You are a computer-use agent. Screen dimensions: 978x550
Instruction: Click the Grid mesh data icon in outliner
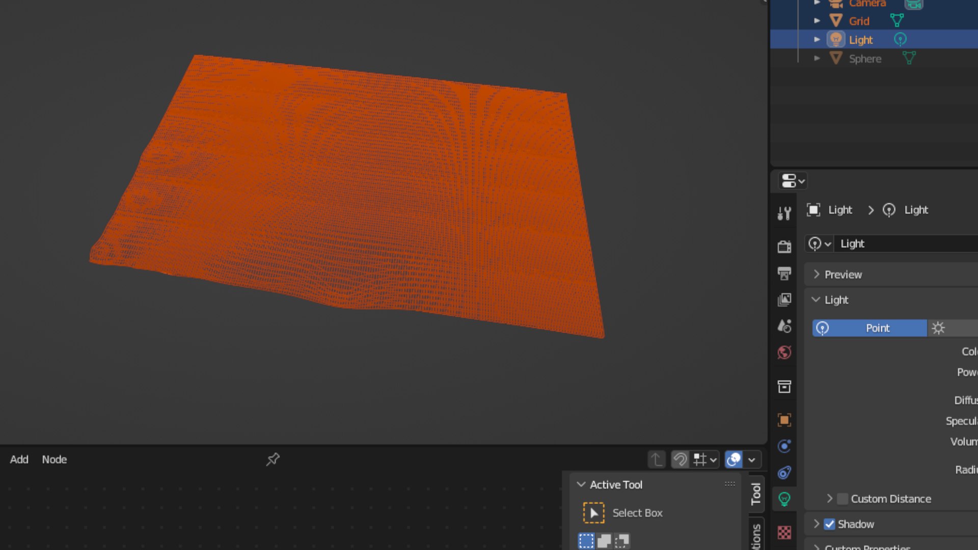pyautogui.click(x=897, y=21)
